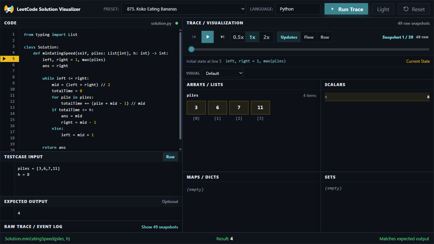Click 'Optional' label next to Expected Output

(170, 202)
